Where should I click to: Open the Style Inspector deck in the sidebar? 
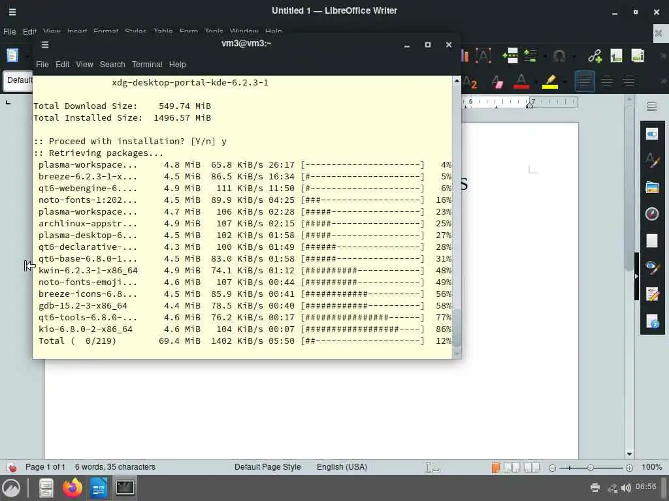[x=651, y=267]
